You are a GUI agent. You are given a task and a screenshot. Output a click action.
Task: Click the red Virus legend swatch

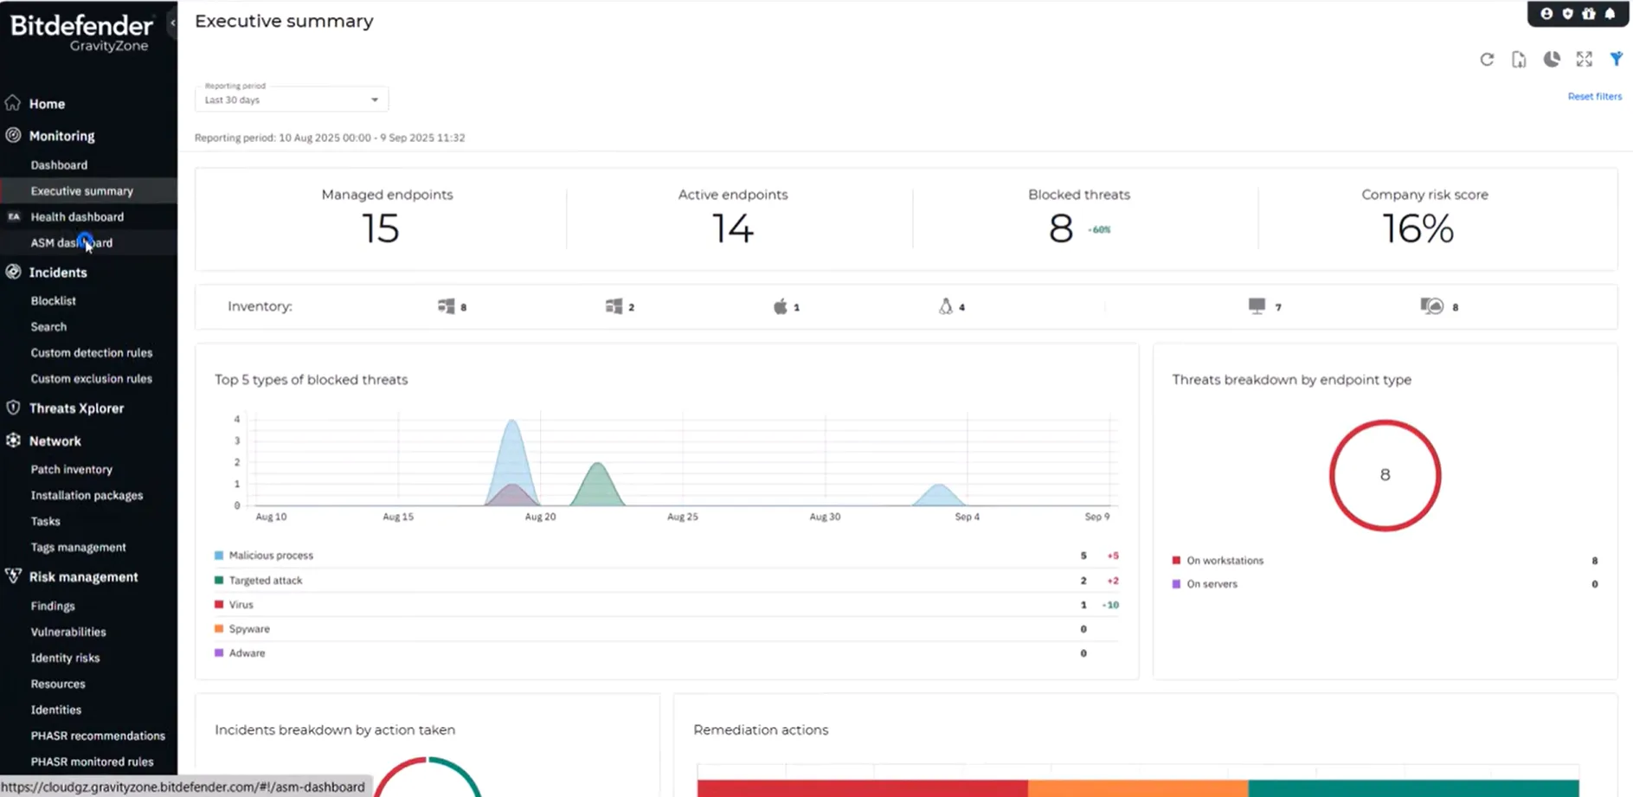tap(219, 605)
